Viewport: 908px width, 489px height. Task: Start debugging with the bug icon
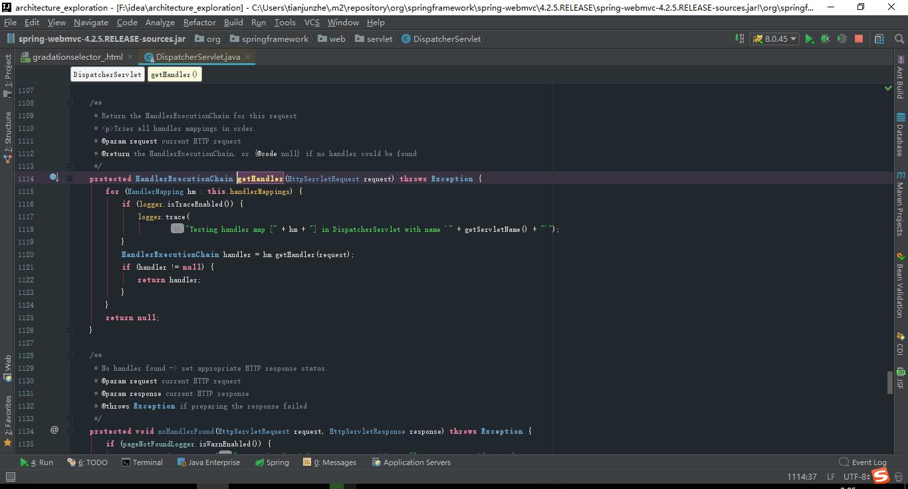pyautogui.click(x=825, y=39)
